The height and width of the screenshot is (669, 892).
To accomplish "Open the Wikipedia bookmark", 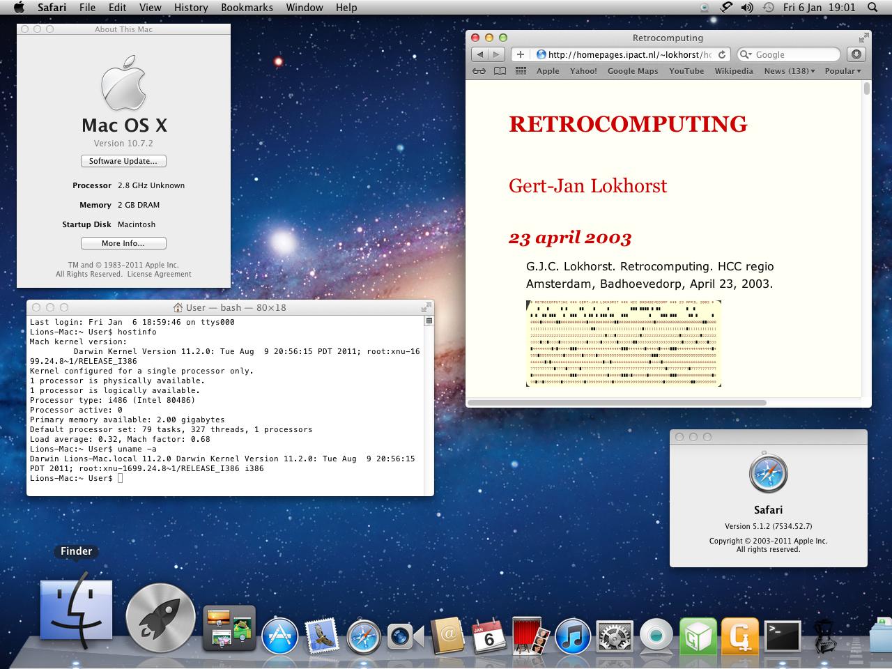I will [734, 71].
